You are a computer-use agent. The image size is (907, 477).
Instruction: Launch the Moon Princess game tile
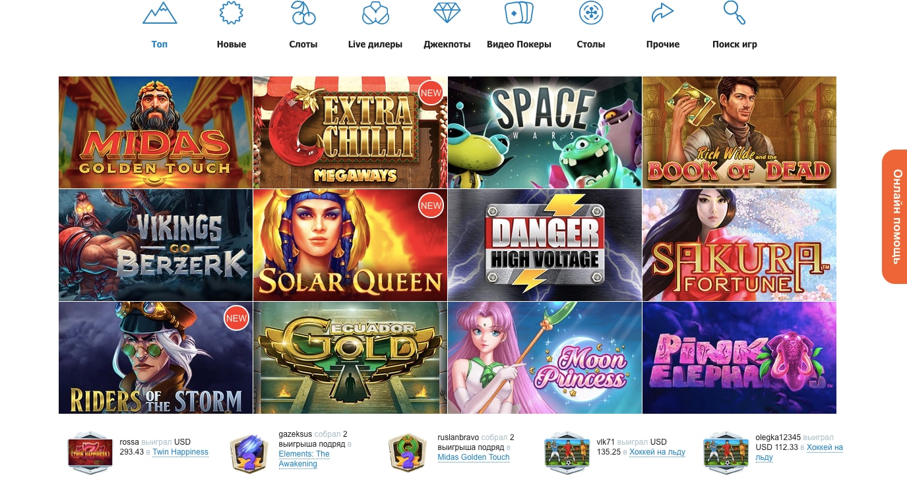point(545,358)
